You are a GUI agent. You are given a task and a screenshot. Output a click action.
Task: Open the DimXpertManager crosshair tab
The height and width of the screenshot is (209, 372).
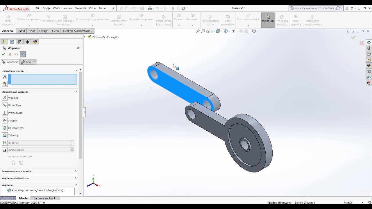[28, 42]
